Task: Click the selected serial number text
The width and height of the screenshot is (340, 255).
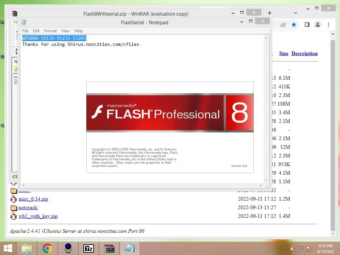Action: (54, 38)
